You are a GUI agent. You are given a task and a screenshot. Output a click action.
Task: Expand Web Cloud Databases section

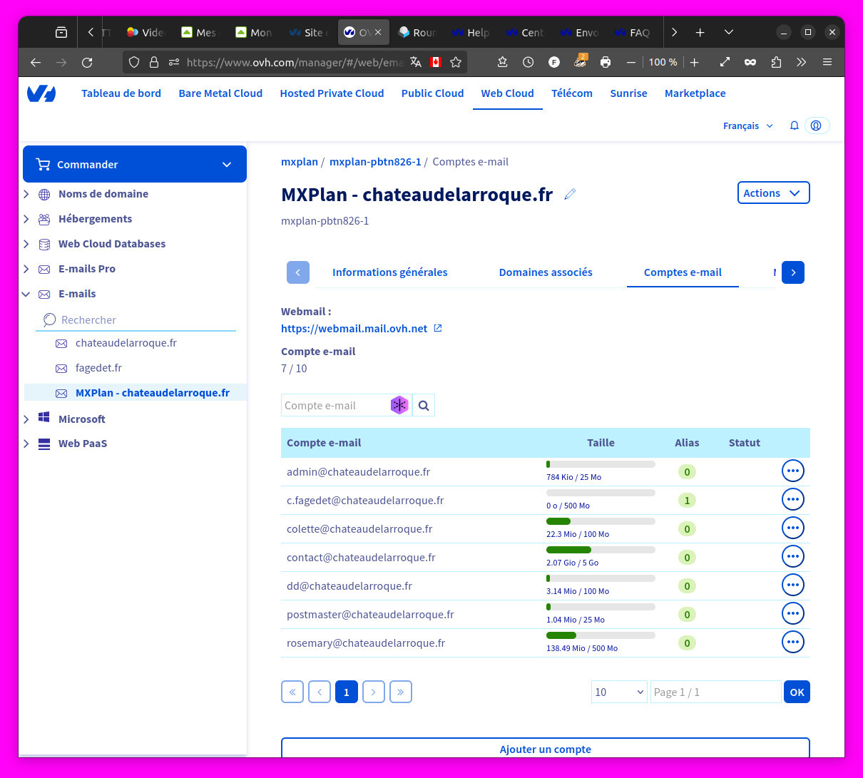click(x=26, y=244)
